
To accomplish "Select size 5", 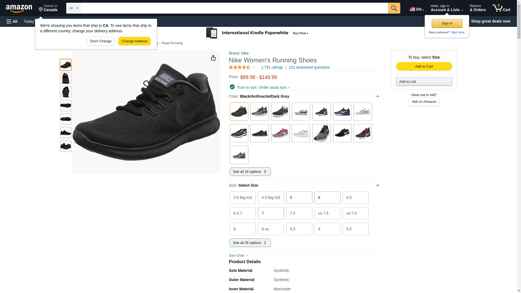I will click(x=299, y=198).
